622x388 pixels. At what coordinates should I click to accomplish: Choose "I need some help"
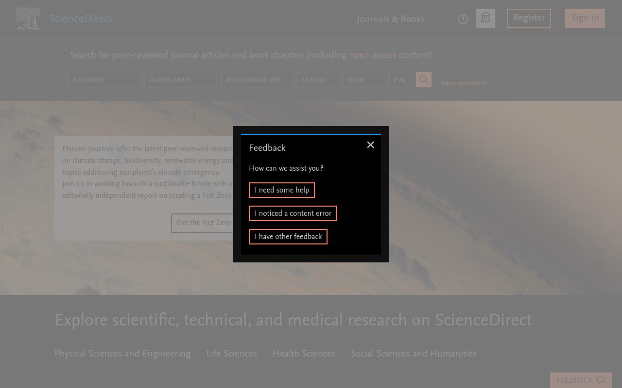(x=282, y=190)
